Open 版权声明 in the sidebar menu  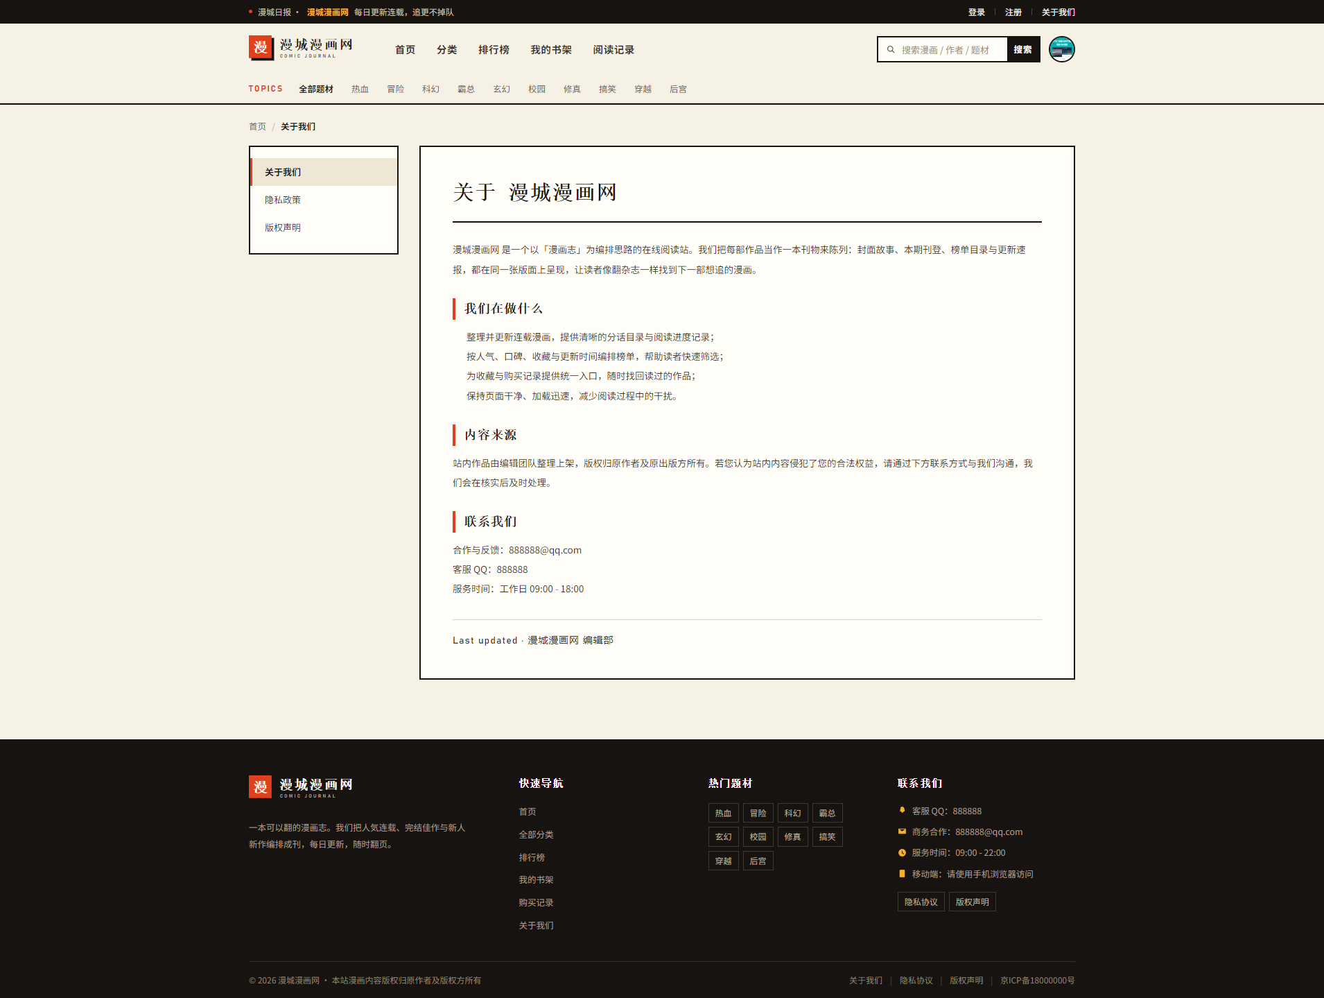(324, 227)
